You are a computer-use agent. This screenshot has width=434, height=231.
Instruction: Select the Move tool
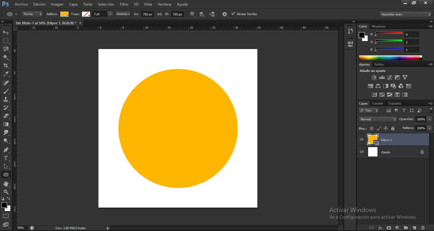tap(6, 32)
